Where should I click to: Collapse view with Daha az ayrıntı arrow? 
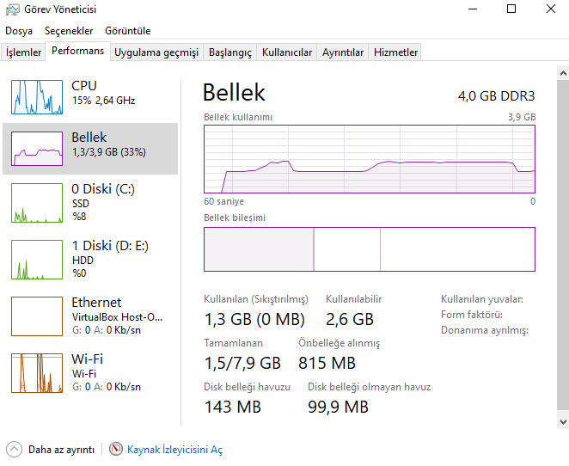[15, 449]
